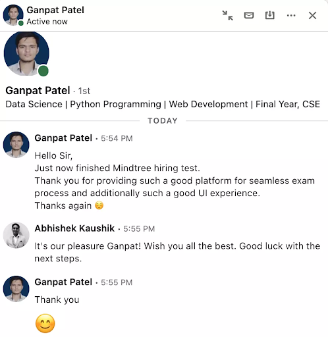
Task: Click the Active now status text
Action: tap(47, 22)
